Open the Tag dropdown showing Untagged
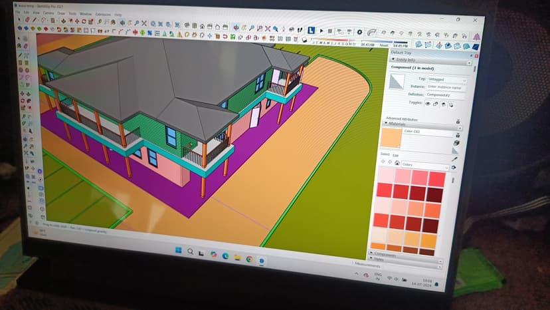 [447, 80]
